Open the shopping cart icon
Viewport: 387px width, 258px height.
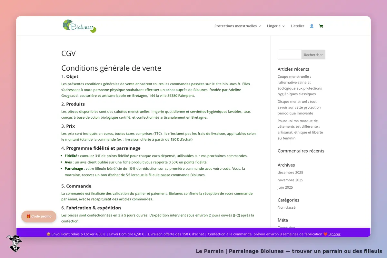point(321,26)
